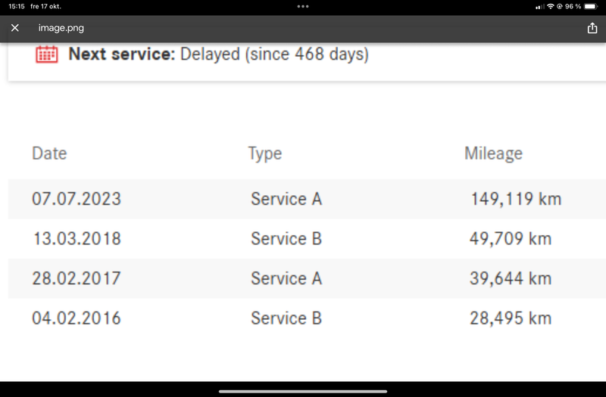
Task: Tap the Wi-Fi status icon
Action: (550, 6)
